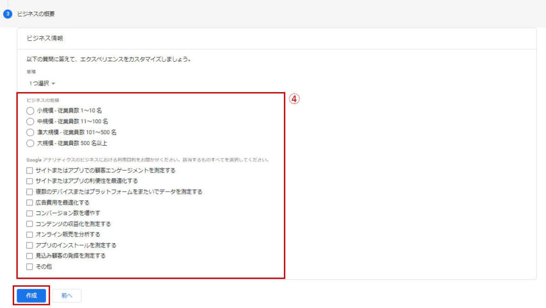Click the ビジネスの規模 section label
546x308 pixels.
[43, 101]
